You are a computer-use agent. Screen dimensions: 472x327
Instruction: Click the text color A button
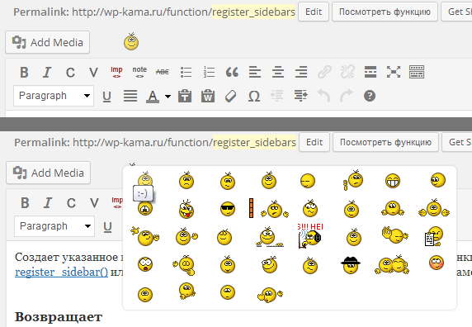[153, 97]
